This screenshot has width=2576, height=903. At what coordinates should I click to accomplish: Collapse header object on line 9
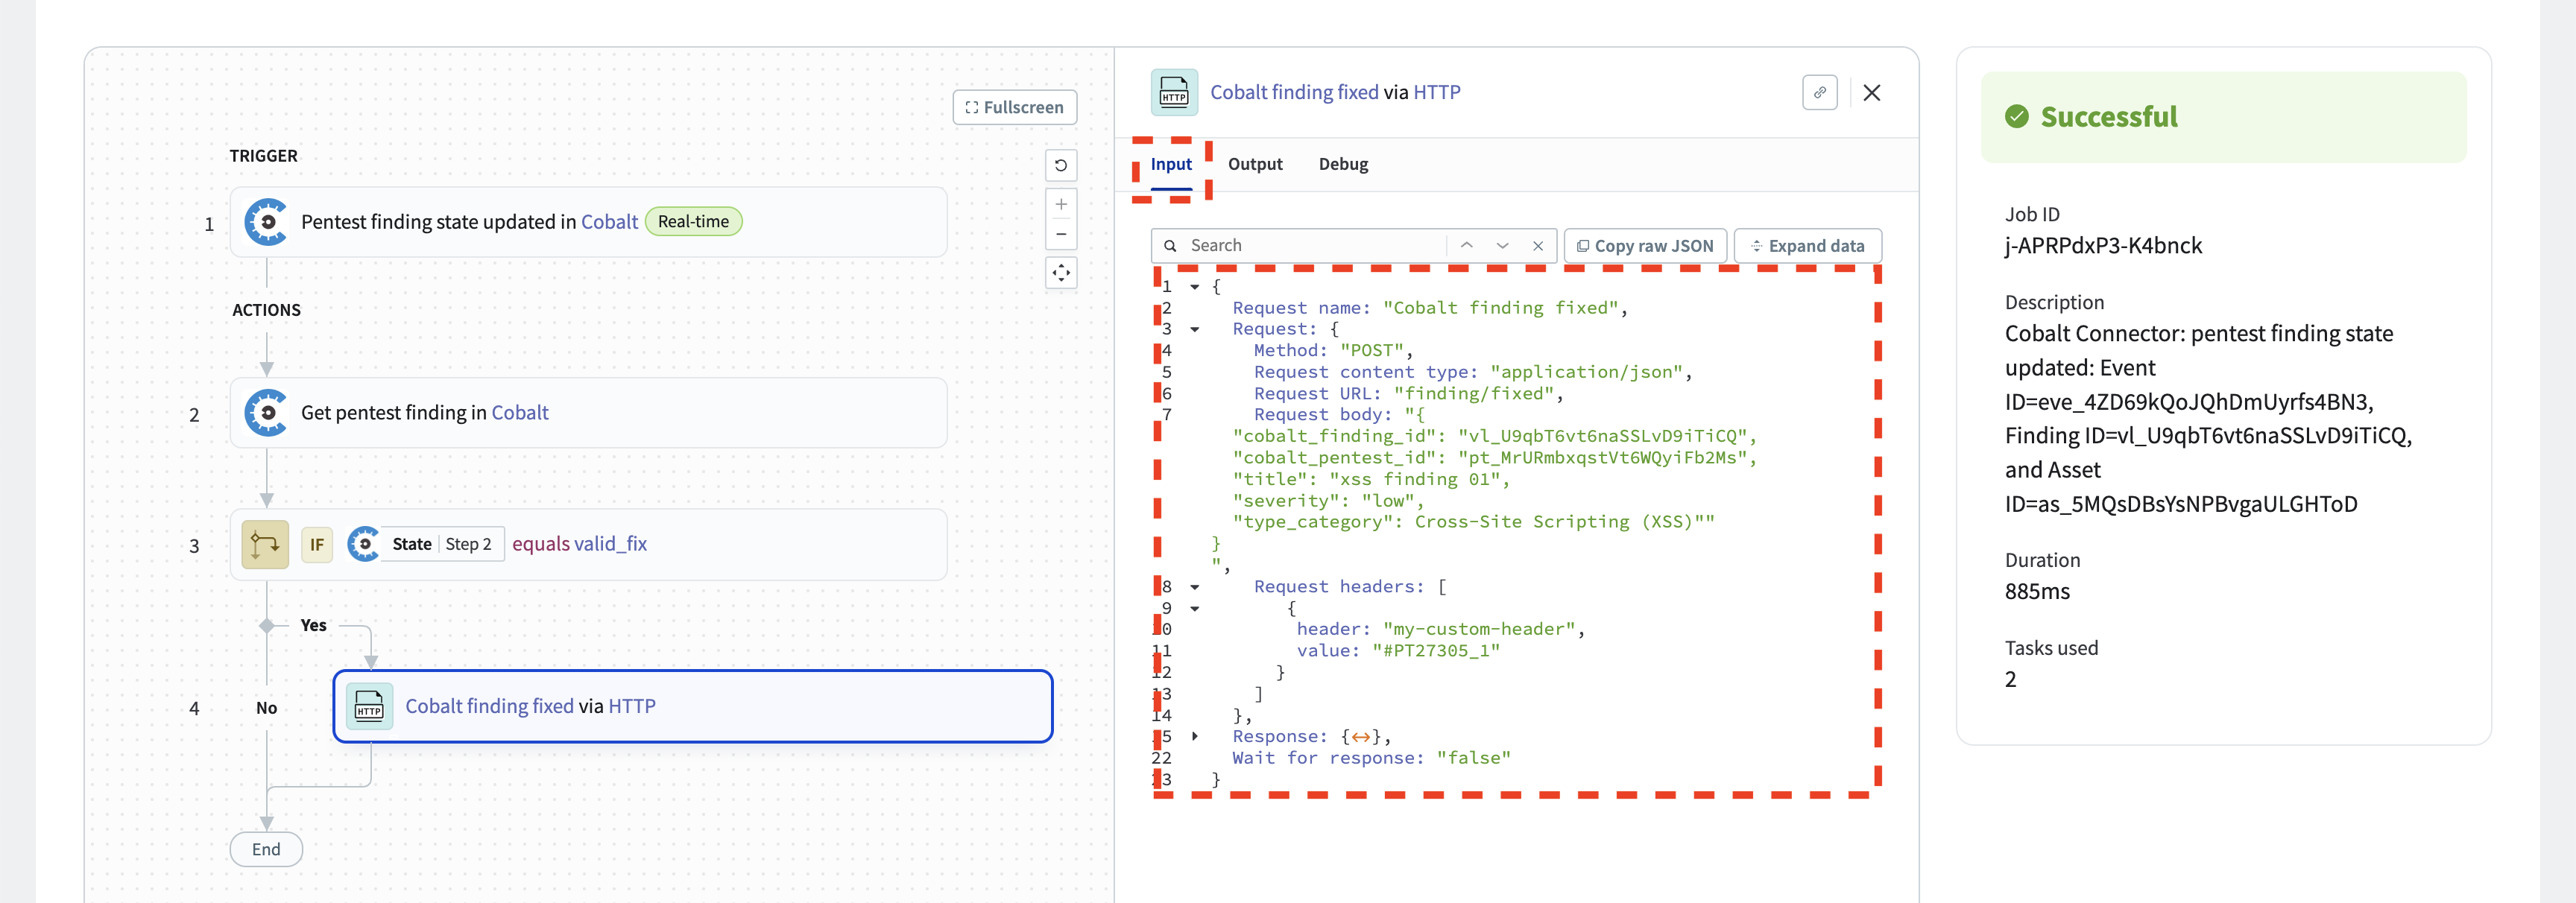[x=1194, y=608]
